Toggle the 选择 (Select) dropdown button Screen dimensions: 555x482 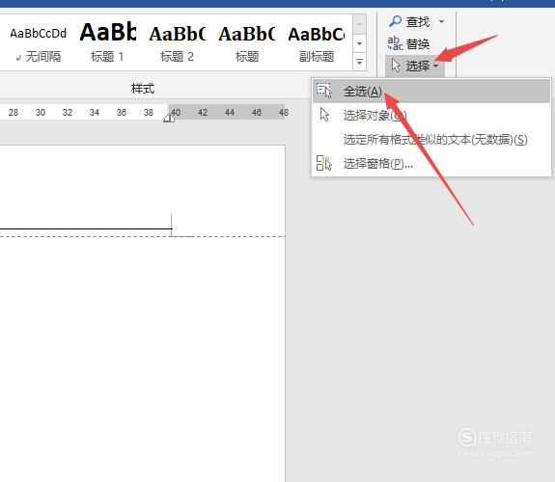[415, 66]
